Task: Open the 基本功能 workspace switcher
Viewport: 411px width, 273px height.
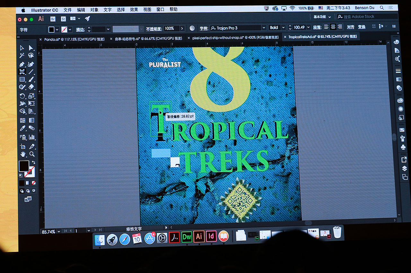Action: (x=322, y=17)
